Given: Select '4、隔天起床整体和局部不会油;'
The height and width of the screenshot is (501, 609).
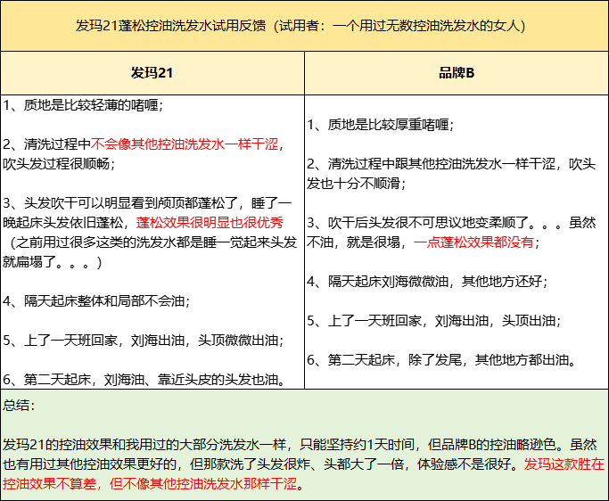Looking at the screenshot, I should pos(96,301).
